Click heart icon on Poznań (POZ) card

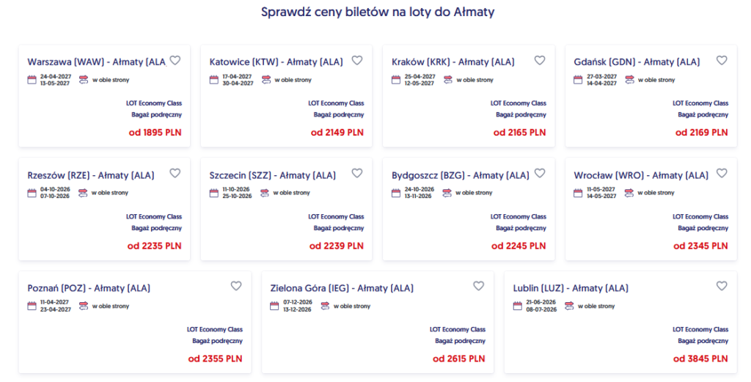236,286
